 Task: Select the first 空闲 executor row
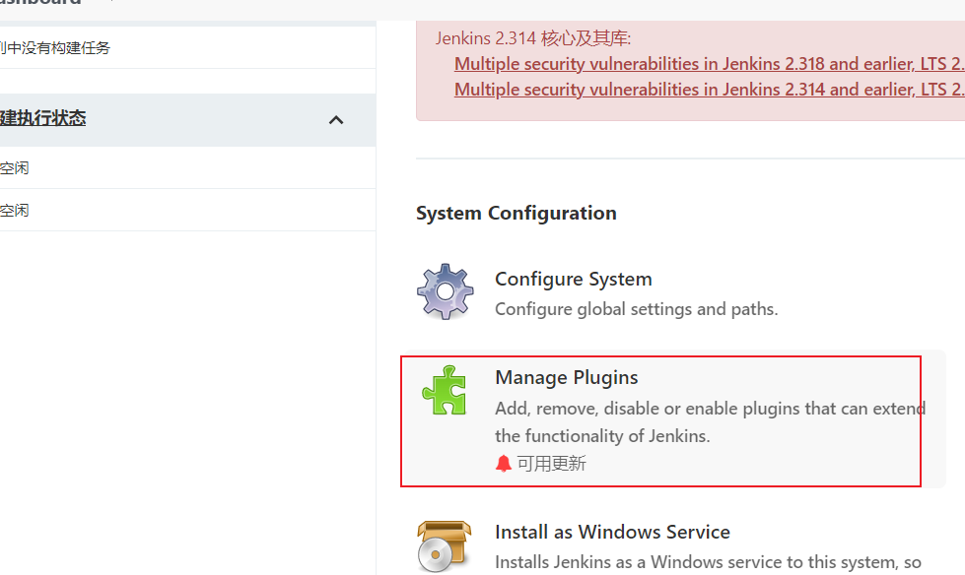(15, 168)
